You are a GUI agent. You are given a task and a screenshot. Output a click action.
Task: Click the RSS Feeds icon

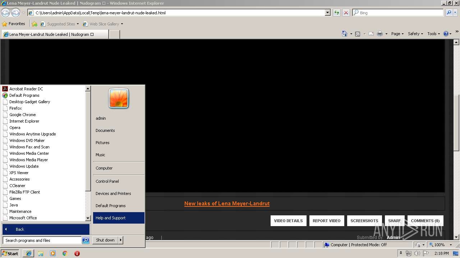(x=358, y=34)
